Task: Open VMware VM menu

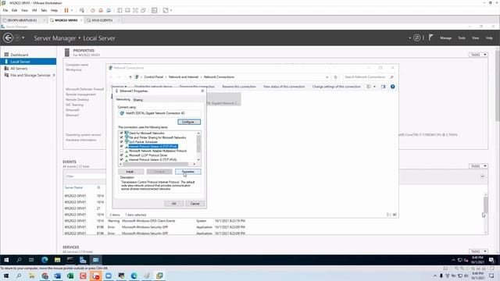Action: [x=34, y=10]
